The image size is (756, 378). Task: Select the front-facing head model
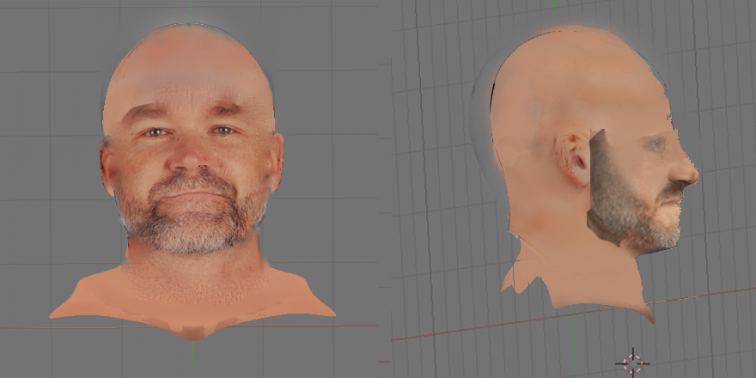click(x=192, y=182)
